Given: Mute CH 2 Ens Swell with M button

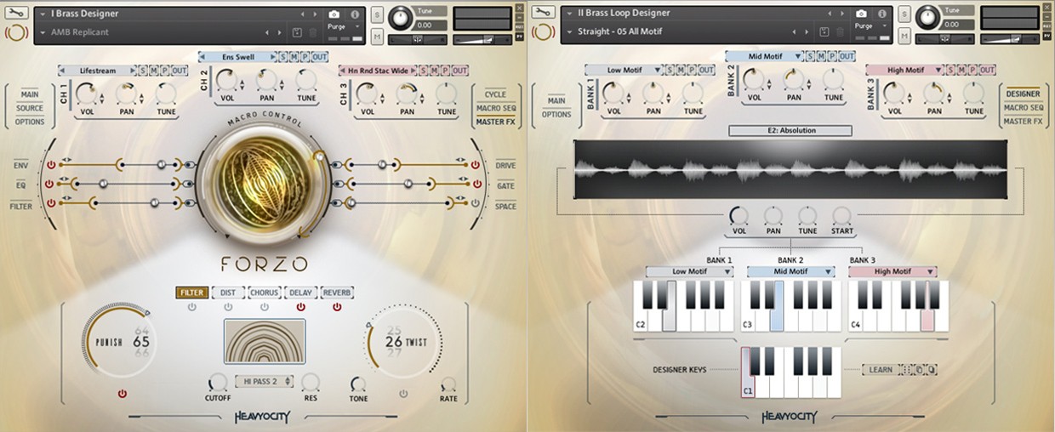Looking at the screenshot, I should click(296, 56).
